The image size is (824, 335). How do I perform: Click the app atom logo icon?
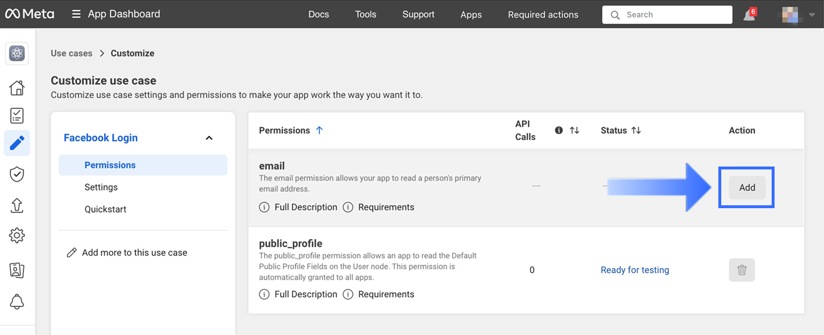coord(17,53)
